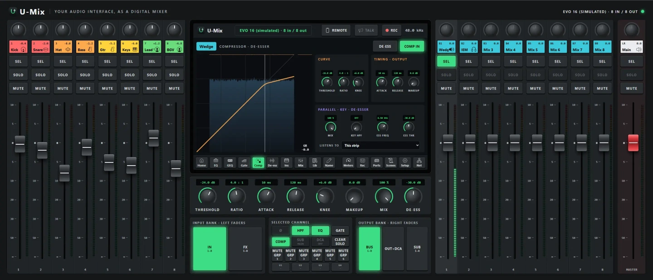Open the Ports page icon
Viewport: 653px width, 280px height.
tap(376, 162)
